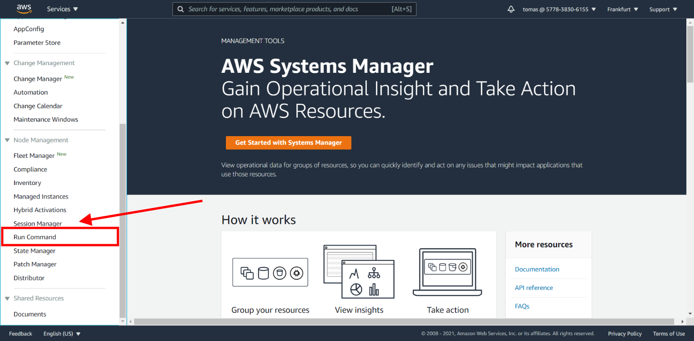Click the search magnifier icon
Screen dimensions: 694x341
pyautogui.click(x=180, y=9)
